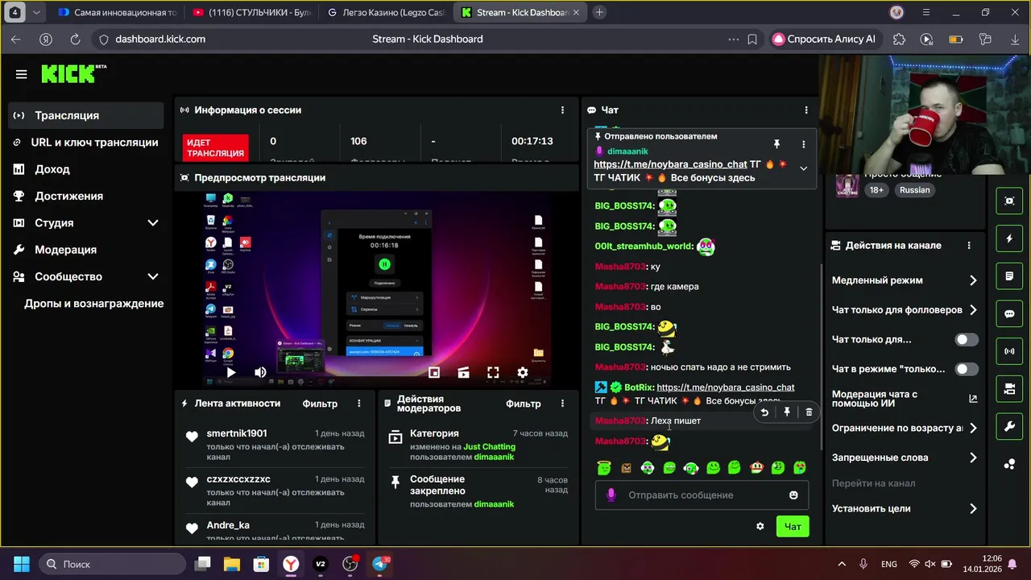This screenshot has height=580, width=1031.
Task: Open Модерация sidebar item
Action: click(85, 250)
